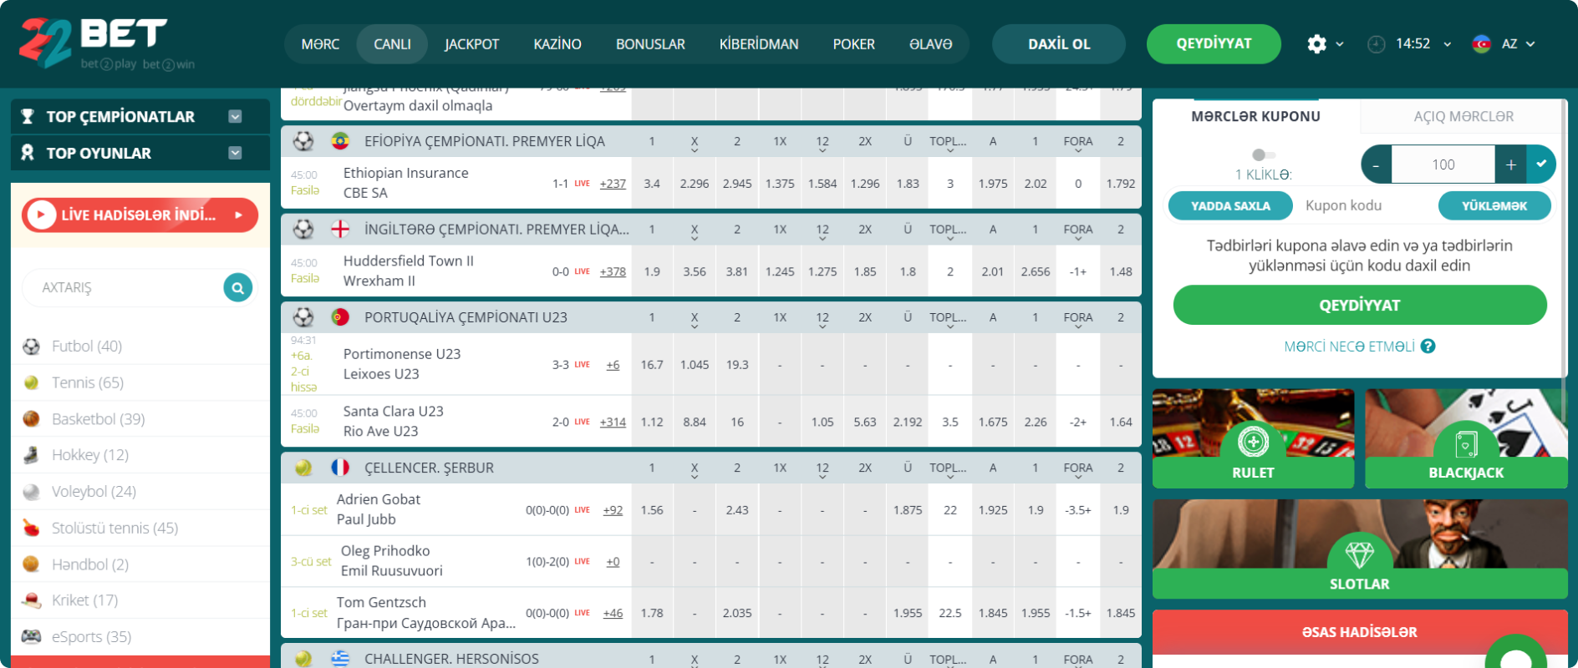Select the Futbol football icon
Viewport: 1578px width, 668px height.
click(x=31, y=347)
